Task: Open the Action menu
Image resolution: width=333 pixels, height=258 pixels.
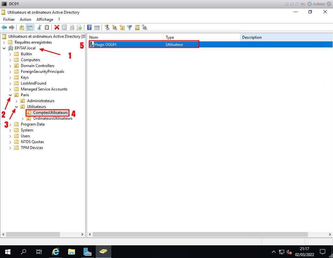Action: (25, 20)
